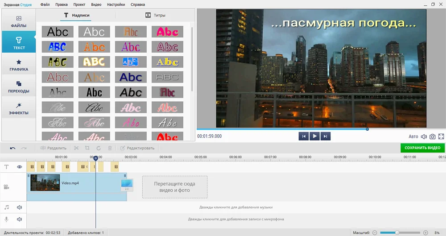
Task: Click the 00:01:59.000 preview timecode
Action: [209, 137]
